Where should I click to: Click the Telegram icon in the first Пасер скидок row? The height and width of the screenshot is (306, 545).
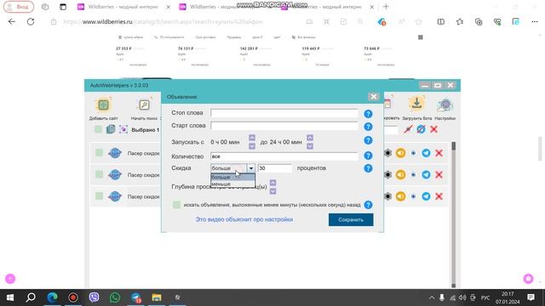(426, 153)
